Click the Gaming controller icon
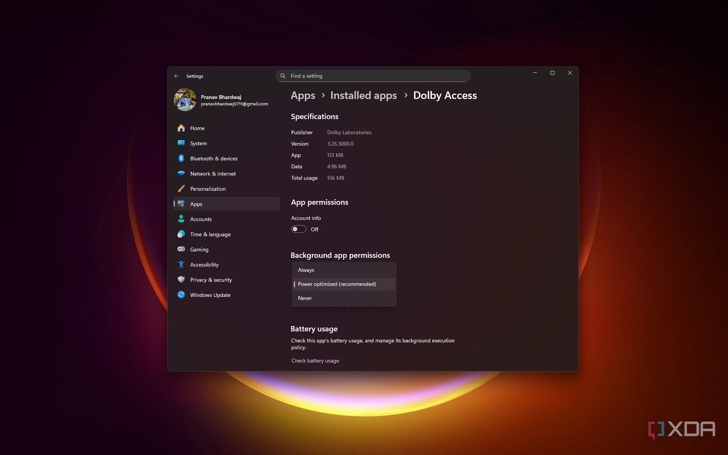The height and width of the screenshot is (455, 728). 181,249
